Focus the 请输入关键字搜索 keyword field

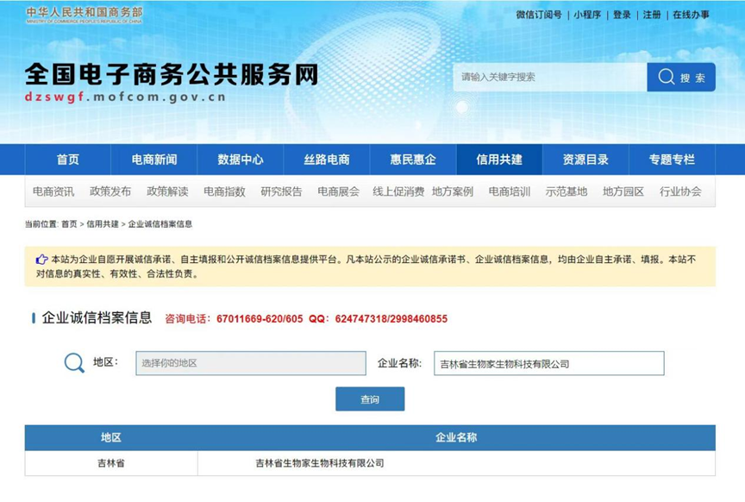[550, 77]
